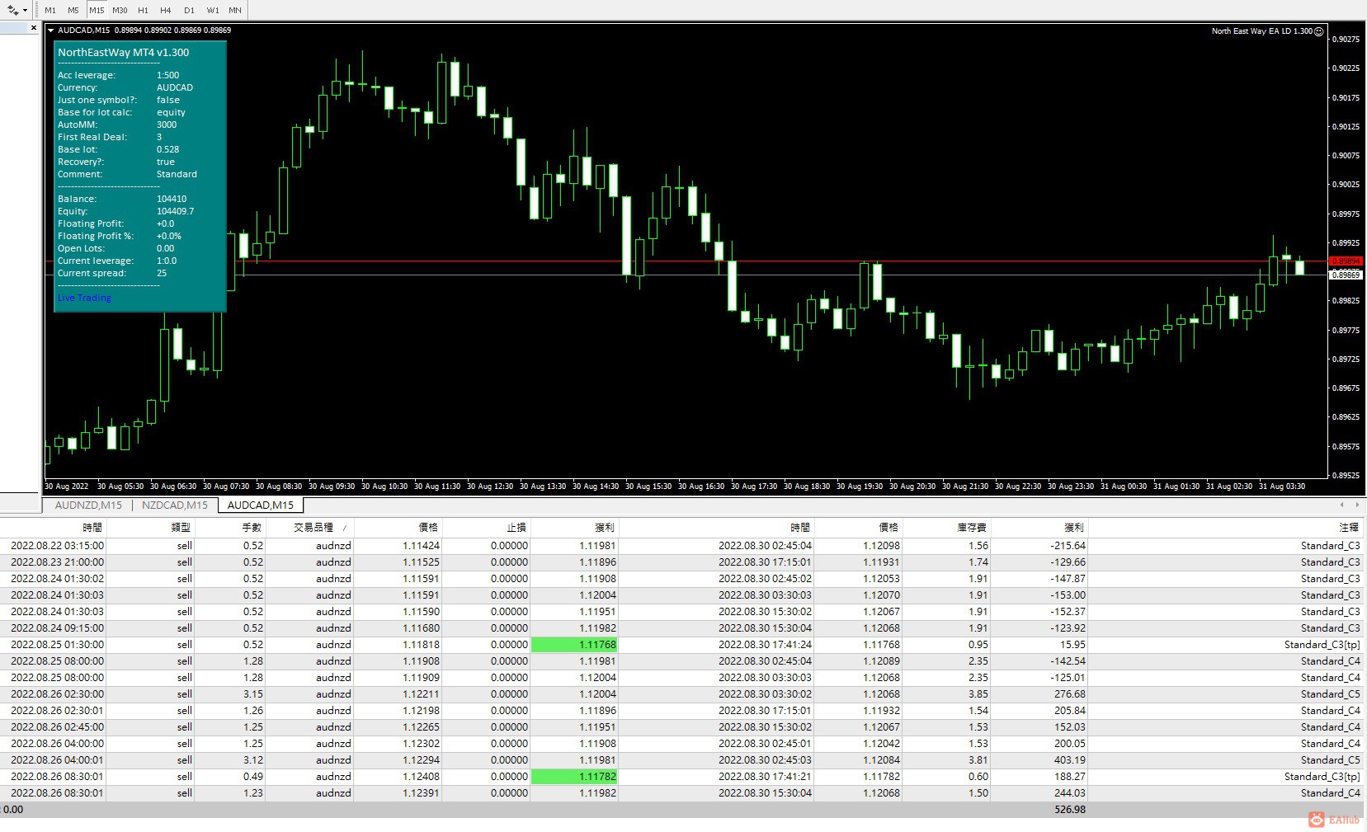Open the AUDNZD,M15 chart tab

pyautogui.click(x=88, y=505)
